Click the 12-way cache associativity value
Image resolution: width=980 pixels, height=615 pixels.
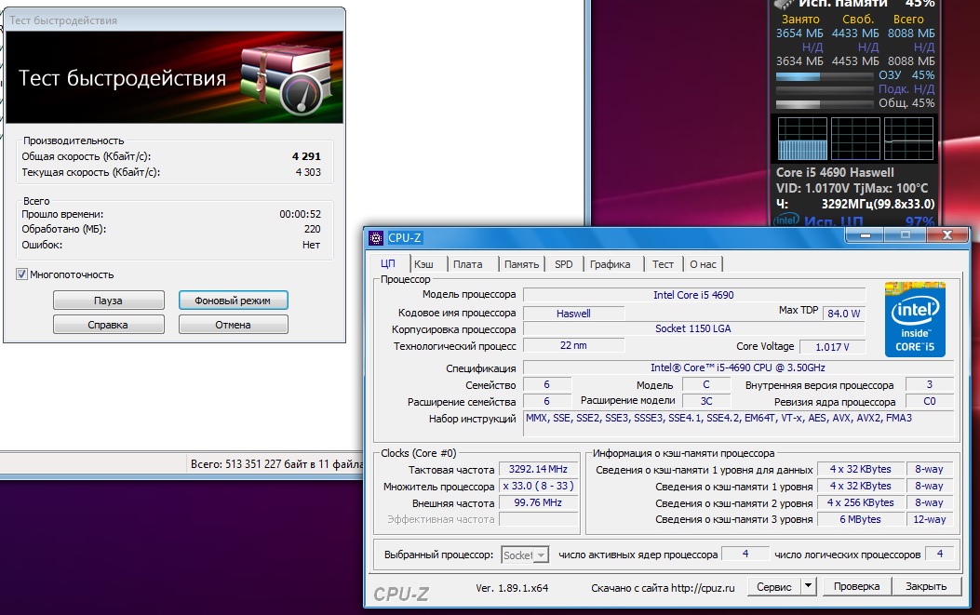coord(930,519)
